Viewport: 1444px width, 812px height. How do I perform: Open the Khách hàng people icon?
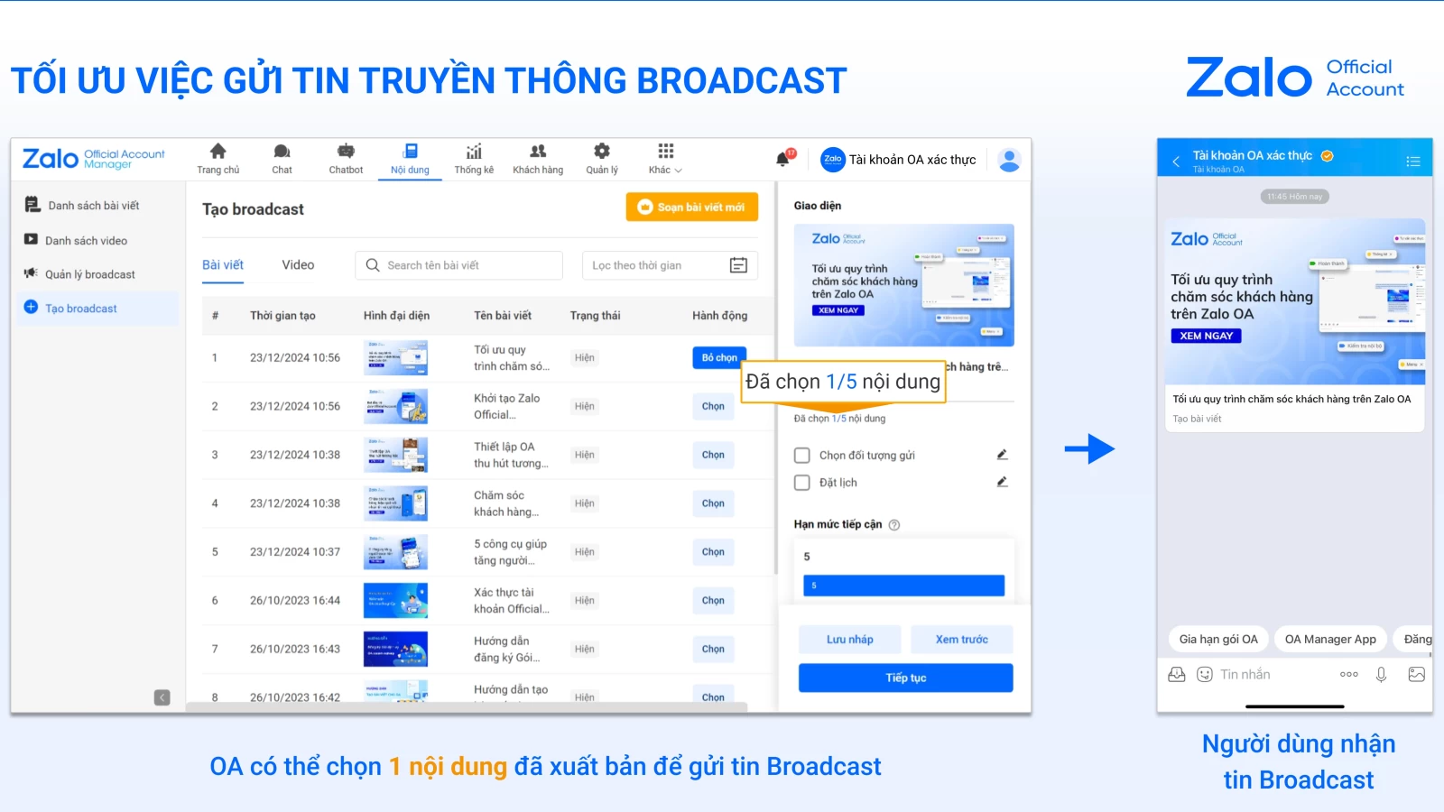(538, 152)
